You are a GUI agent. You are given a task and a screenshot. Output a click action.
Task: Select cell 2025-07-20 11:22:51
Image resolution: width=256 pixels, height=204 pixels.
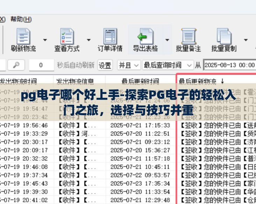click(140, 133)
